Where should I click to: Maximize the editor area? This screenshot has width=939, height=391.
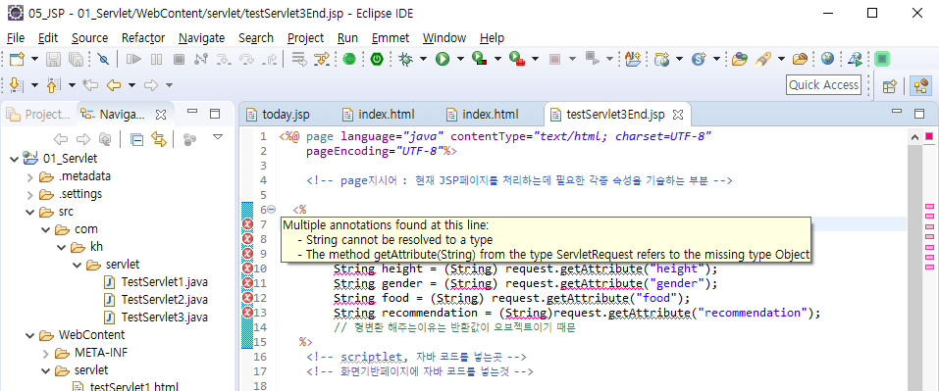[919, 114]
